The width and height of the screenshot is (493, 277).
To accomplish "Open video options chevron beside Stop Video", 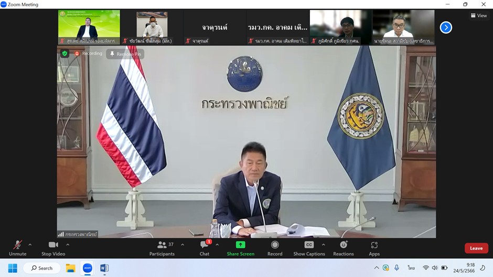I will coord(68,245).
